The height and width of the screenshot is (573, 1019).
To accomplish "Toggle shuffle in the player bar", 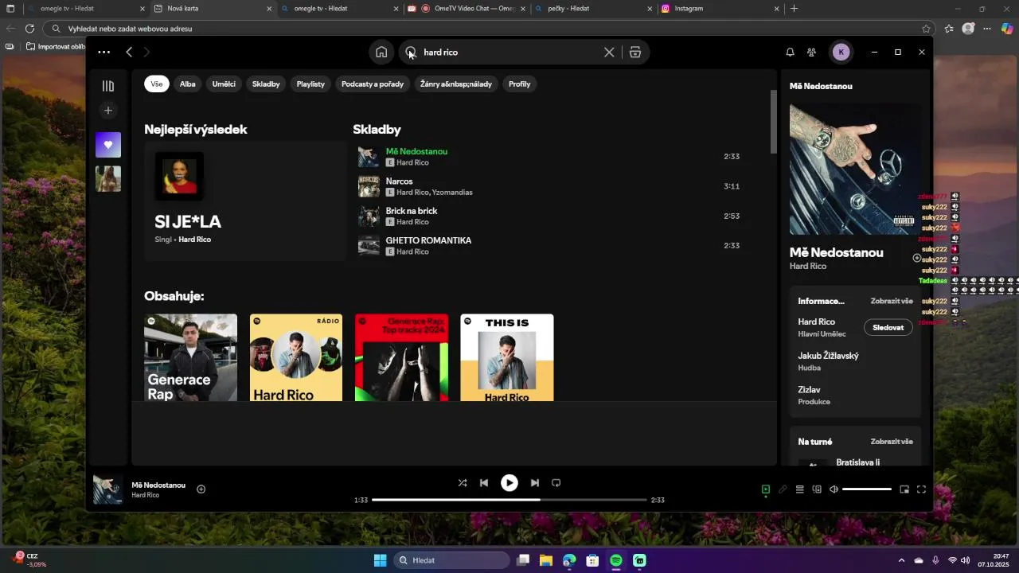I will [463, 483].
